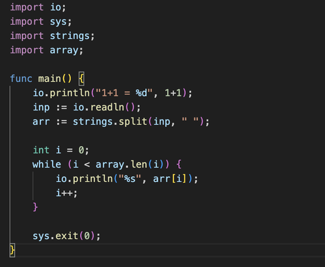Place cursor on the 'main' function name
The width and height of the screenshot is (325, 267).
coord(49,79)
